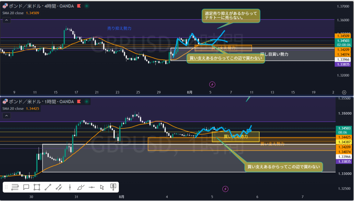This screenshot has width=354, height=201.
Task: Click the red flag on the 4時間 chart
Action: click(79, 6)
